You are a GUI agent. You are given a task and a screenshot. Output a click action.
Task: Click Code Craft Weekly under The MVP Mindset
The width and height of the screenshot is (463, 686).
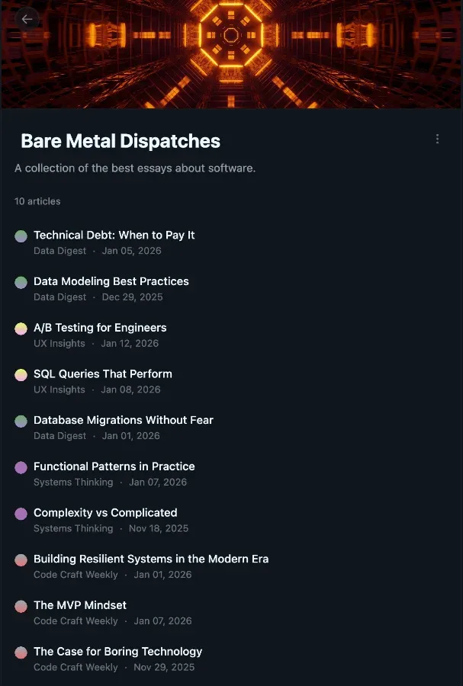pyautogui.click(x=76, y=620)
